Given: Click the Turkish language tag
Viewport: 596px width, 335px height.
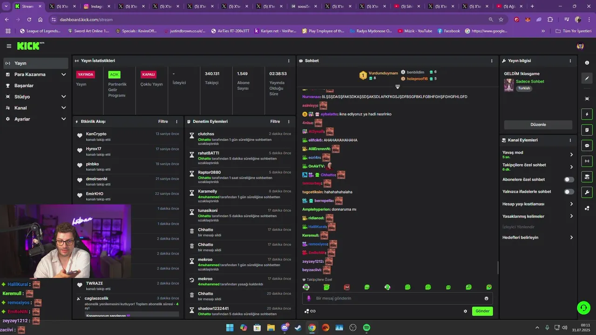Looking at the screenshot, I should [524, 88].
